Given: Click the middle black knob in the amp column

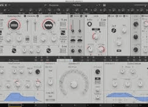Looking at the screenshot, I should (136, 37).
